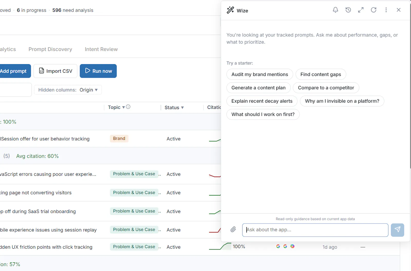This screenshot has height=271, width=411.
Task: Click the info icon next to Topic
Action: coord(128,107)
